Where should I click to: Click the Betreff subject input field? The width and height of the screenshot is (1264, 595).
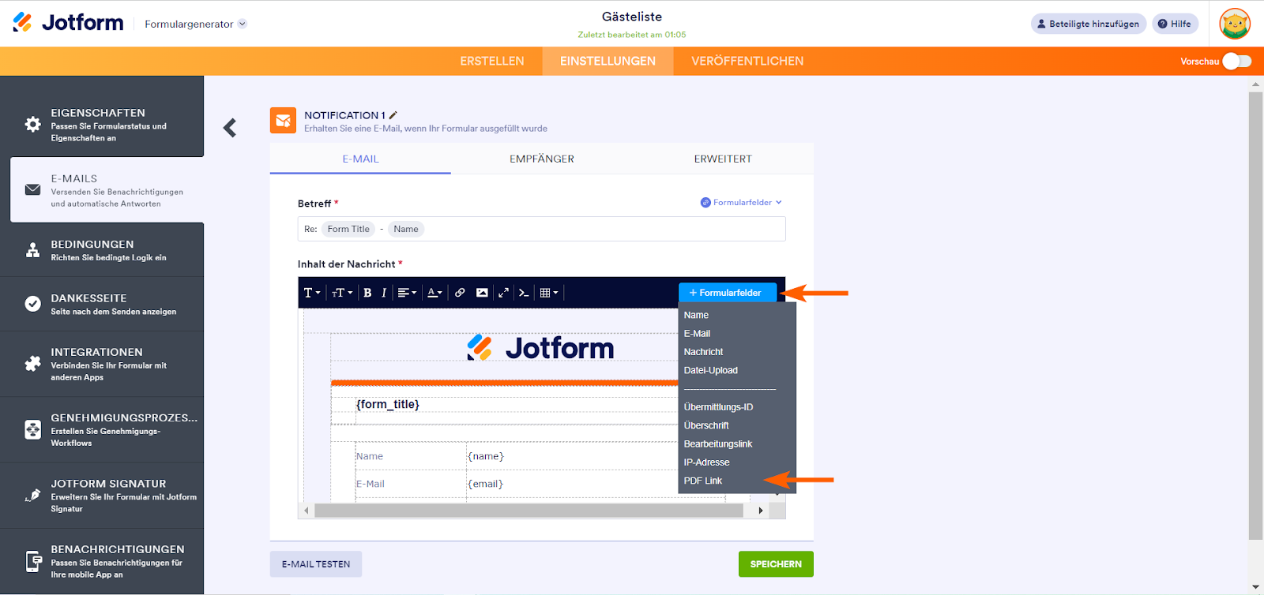[x=541, y=230]
